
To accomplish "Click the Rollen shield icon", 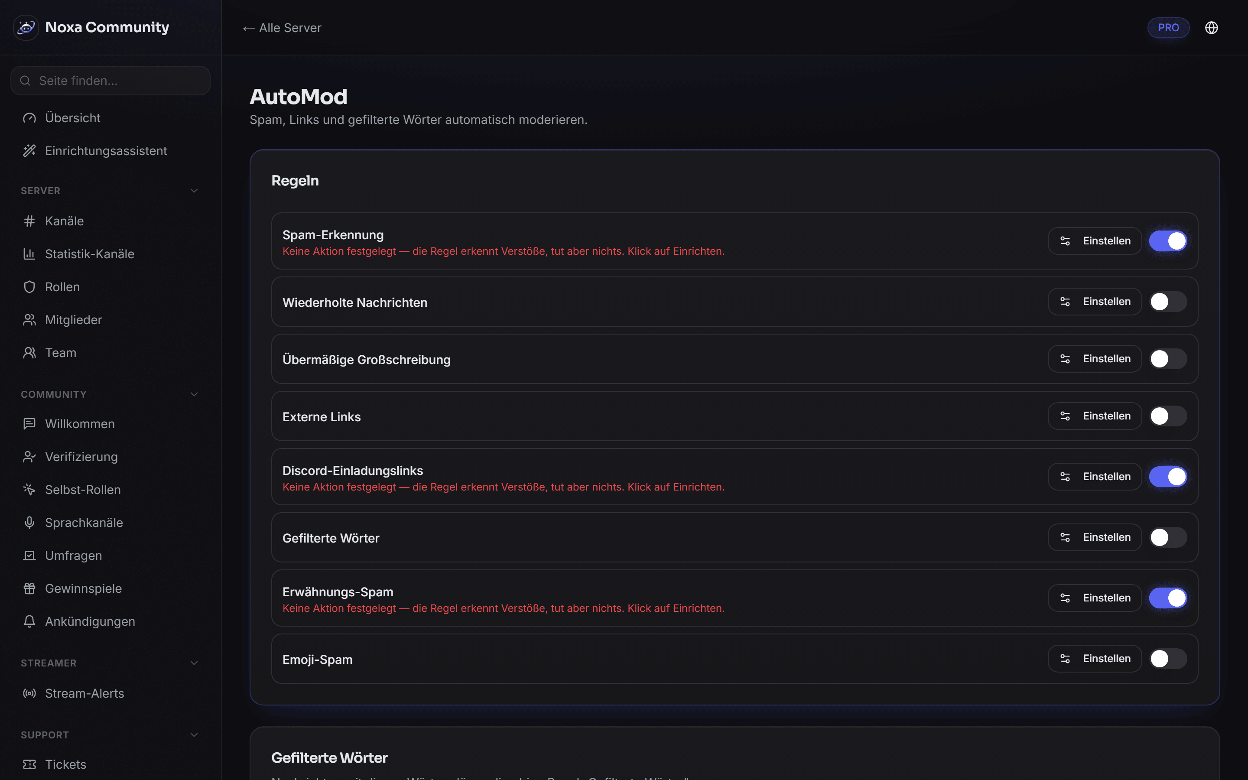I will (29, 287).
